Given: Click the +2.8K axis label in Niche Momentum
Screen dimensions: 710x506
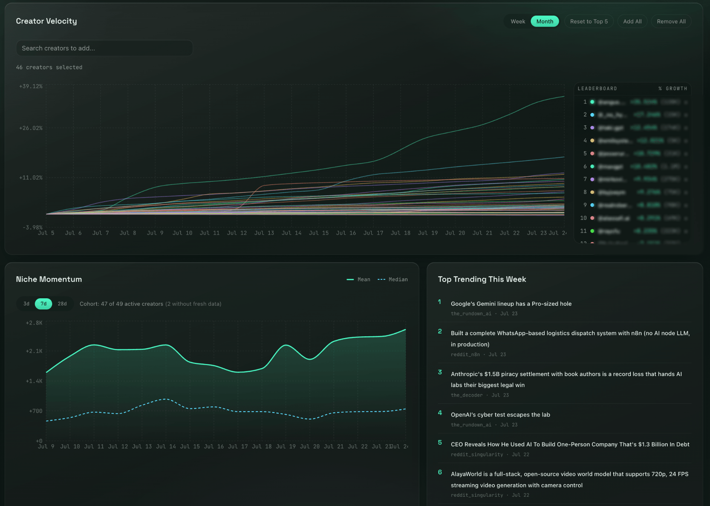Looking at the screenshot, I should [x=34, y=323].
